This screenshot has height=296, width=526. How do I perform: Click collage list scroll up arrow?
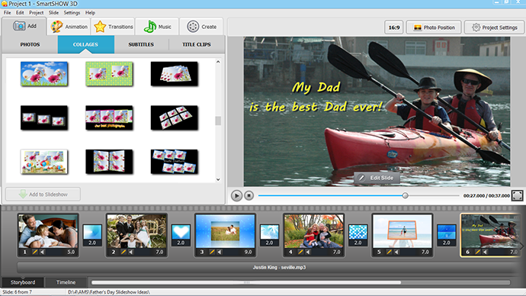(218, 62)
